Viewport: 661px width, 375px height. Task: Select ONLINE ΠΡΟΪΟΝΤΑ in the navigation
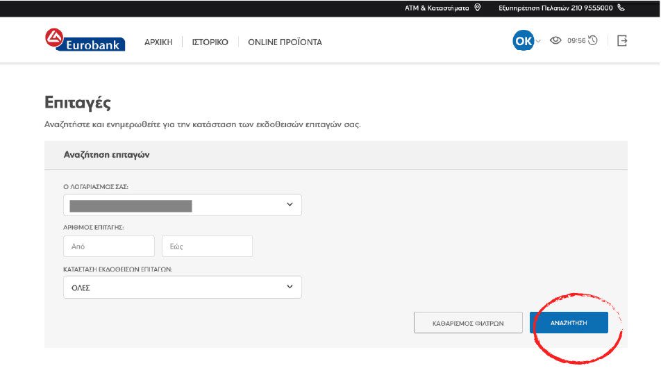click(x=285, y=42)
